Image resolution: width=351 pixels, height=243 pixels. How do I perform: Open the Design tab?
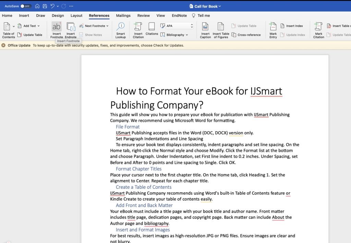tap(58, 16)
